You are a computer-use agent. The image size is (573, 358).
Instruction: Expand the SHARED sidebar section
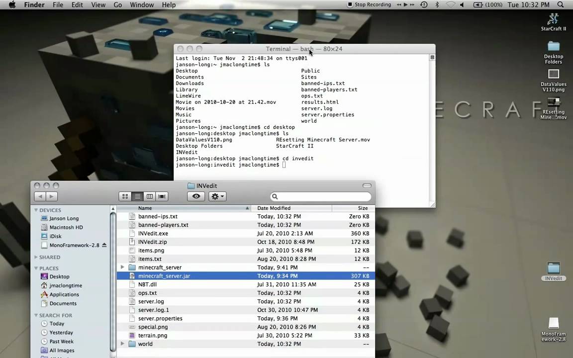click(36, 257)
